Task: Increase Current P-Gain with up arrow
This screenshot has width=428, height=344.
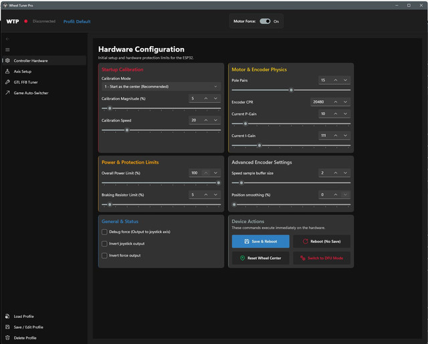Action: (x=336, y=114)
